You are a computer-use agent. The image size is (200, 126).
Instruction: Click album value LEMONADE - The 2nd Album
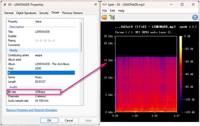(x=52, y=64)
